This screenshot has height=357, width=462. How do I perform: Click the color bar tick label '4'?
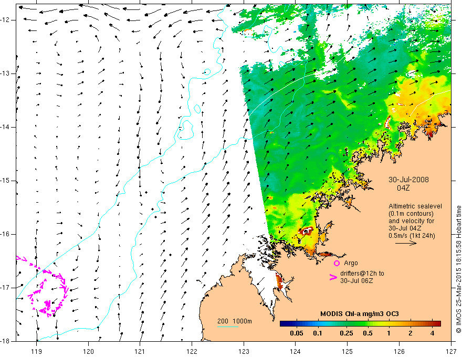point(432,333)
